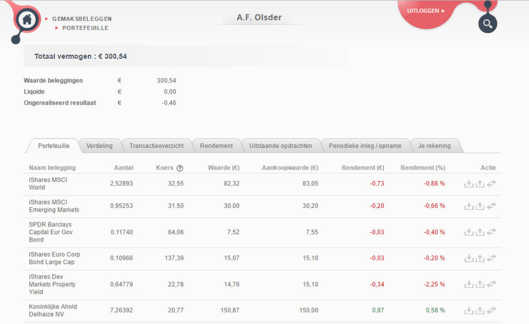Screen dimensions: 529x324
Task: Click buy icon for Koninklijke Ahold Delhaize NV
Action: tap(469, 310)
